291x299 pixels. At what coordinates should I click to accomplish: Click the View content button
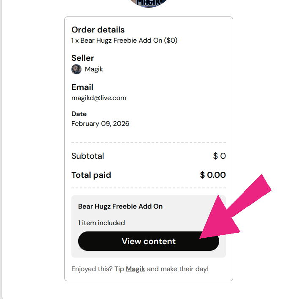pos(148,241)
